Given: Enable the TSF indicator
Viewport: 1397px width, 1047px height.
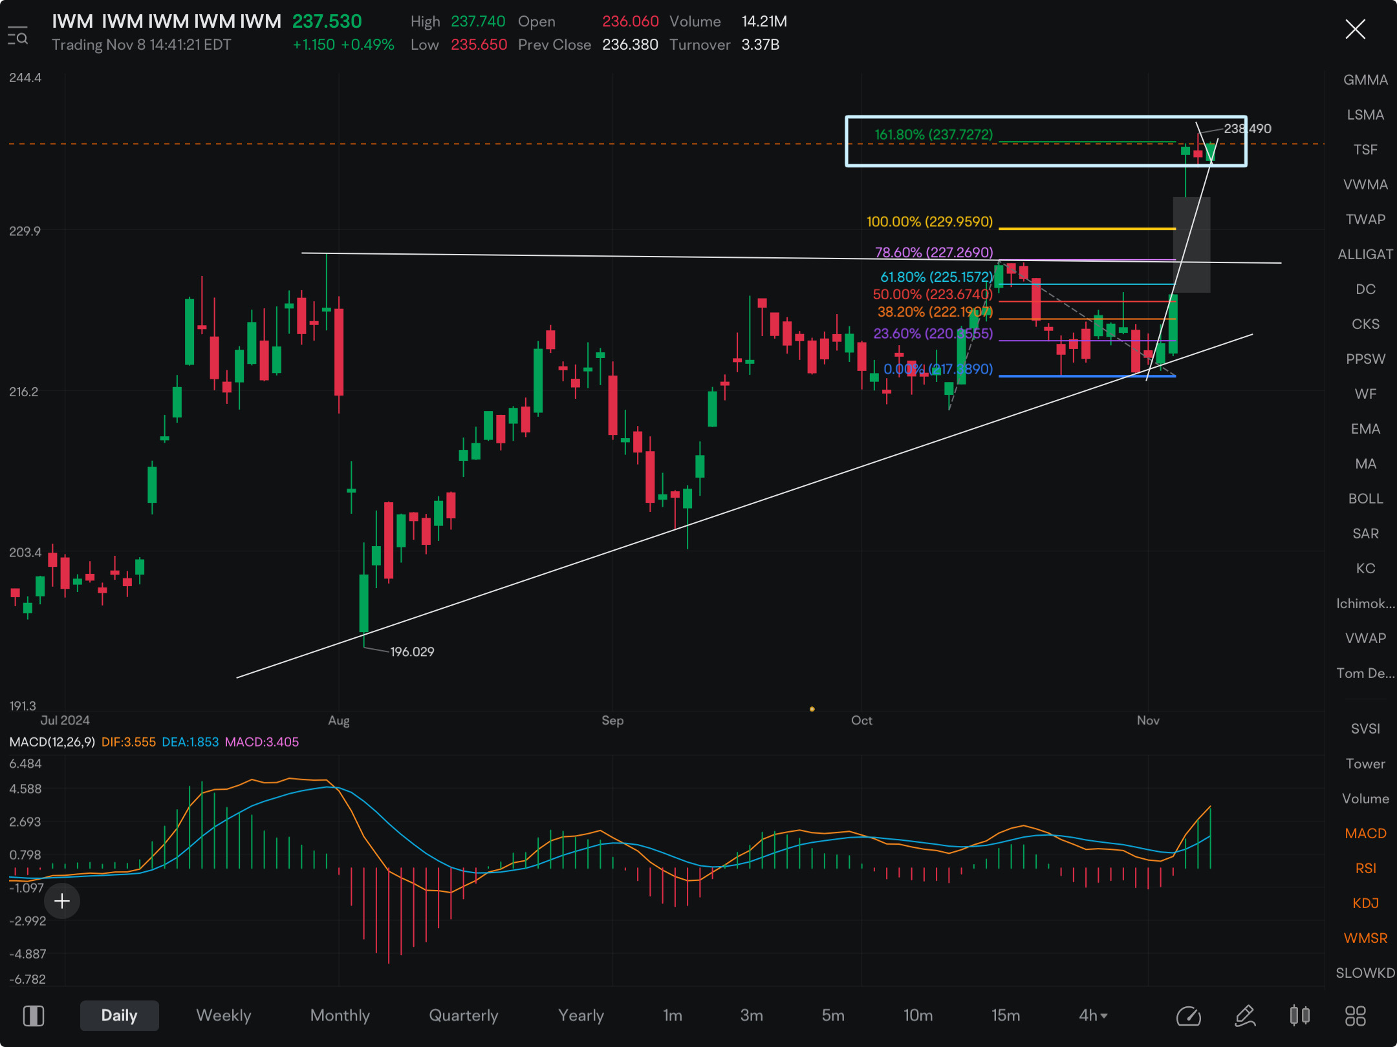Looking at the screenshot, I should [x=1365, y=150].
